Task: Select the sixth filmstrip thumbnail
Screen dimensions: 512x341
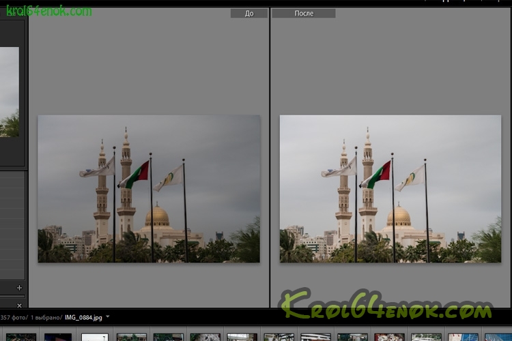Action: (x=205, y=337)
